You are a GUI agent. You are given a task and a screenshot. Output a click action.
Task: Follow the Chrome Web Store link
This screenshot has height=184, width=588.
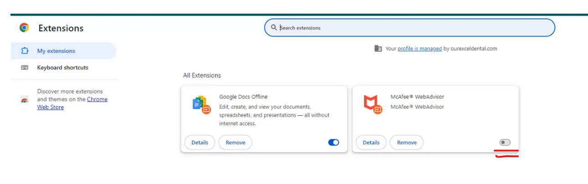tap(72, 103)
